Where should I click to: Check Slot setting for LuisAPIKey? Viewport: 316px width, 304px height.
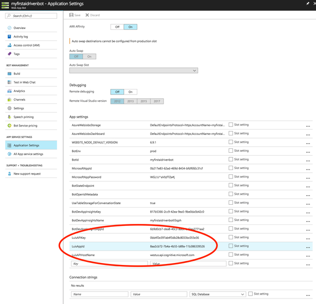(x=231, y=237)
